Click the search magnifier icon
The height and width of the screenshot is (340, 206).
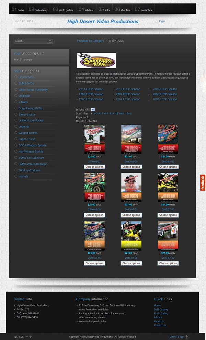pos(50,41)
